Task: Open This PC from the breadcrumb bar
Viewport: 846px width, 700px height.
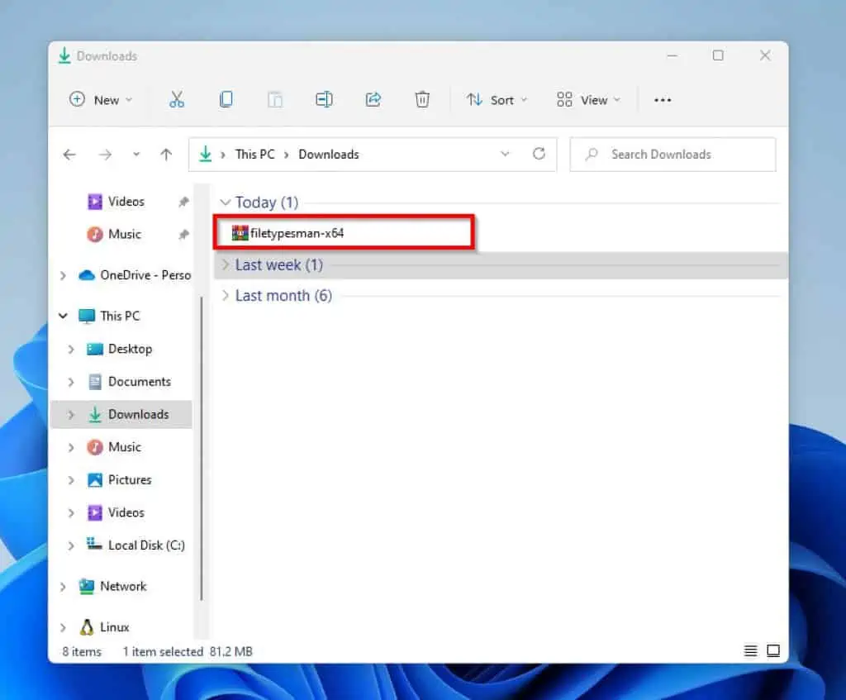Action: [x=255, y=154]
